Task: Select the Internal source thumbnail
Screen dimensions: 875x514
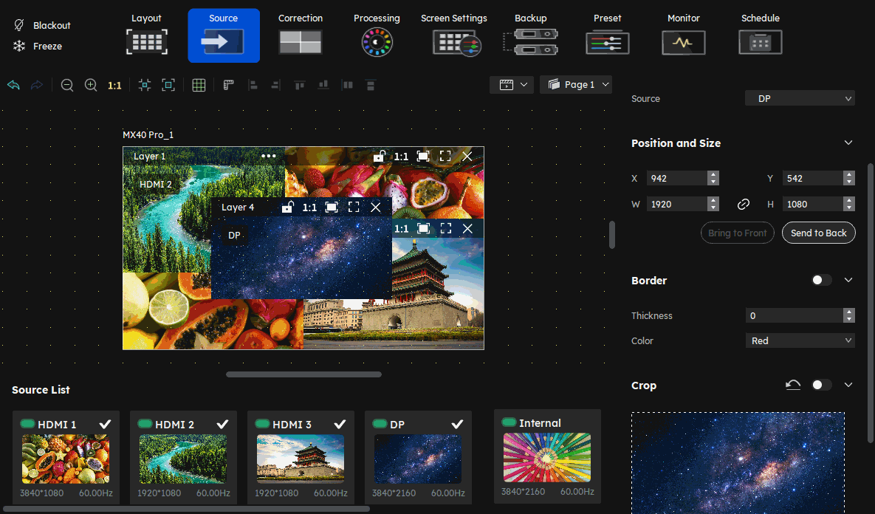Action: [546, 456]
